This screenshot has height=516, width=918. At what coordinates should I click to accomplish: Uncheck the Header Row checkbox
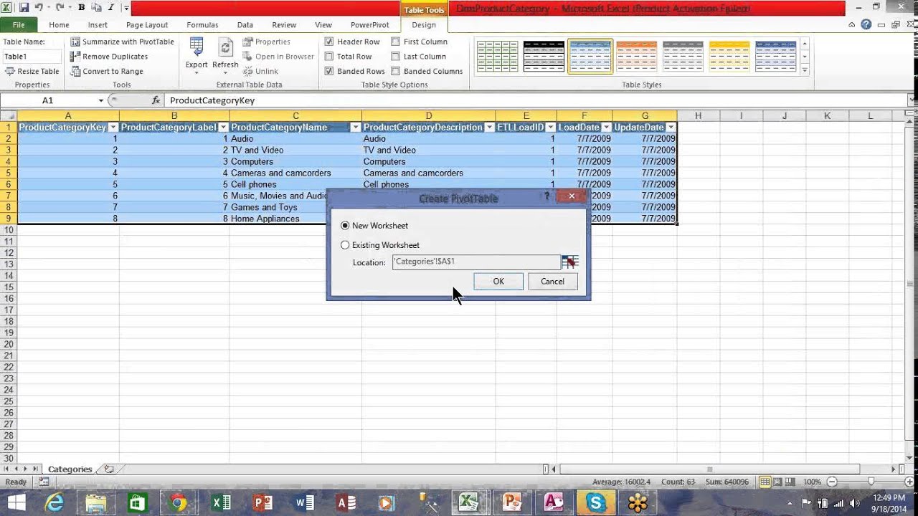click(329, 42)
